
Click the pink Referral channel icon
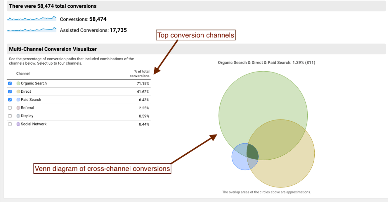pyautogui.click(x=18, y=108)
